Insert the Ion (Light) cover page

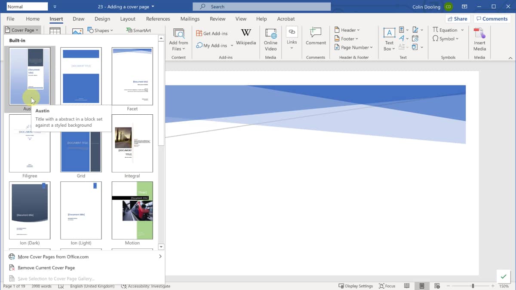[81, 211]
